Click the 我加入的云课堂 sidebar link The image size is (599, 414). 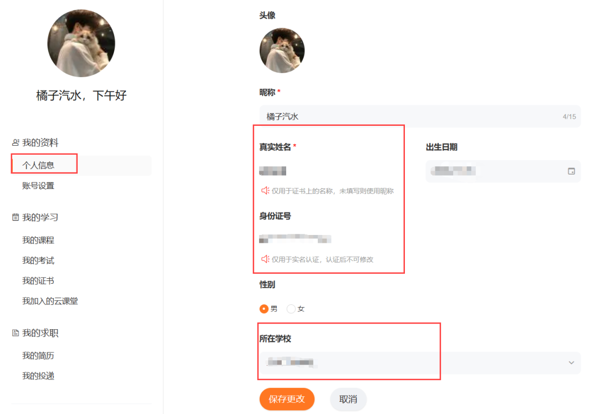(49, 301)
